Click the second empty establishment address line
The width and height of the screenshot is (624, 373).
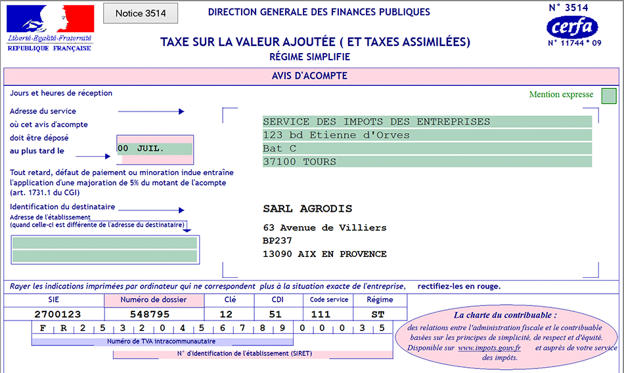point(105,256)
